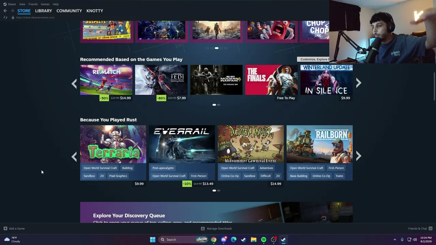Open network settings from the system tray
This screenshot has height=245, width=436.
coord(409,240)
